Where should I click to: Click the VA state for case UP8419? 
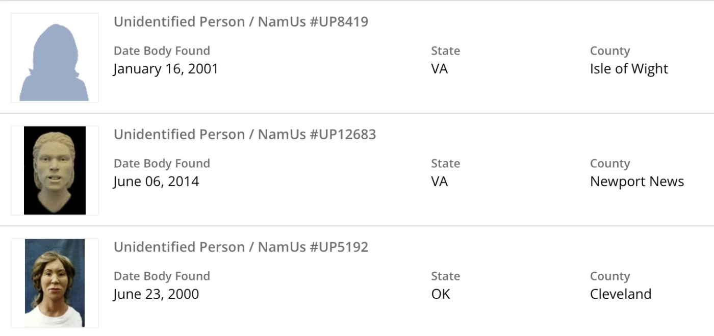[440, 69]
